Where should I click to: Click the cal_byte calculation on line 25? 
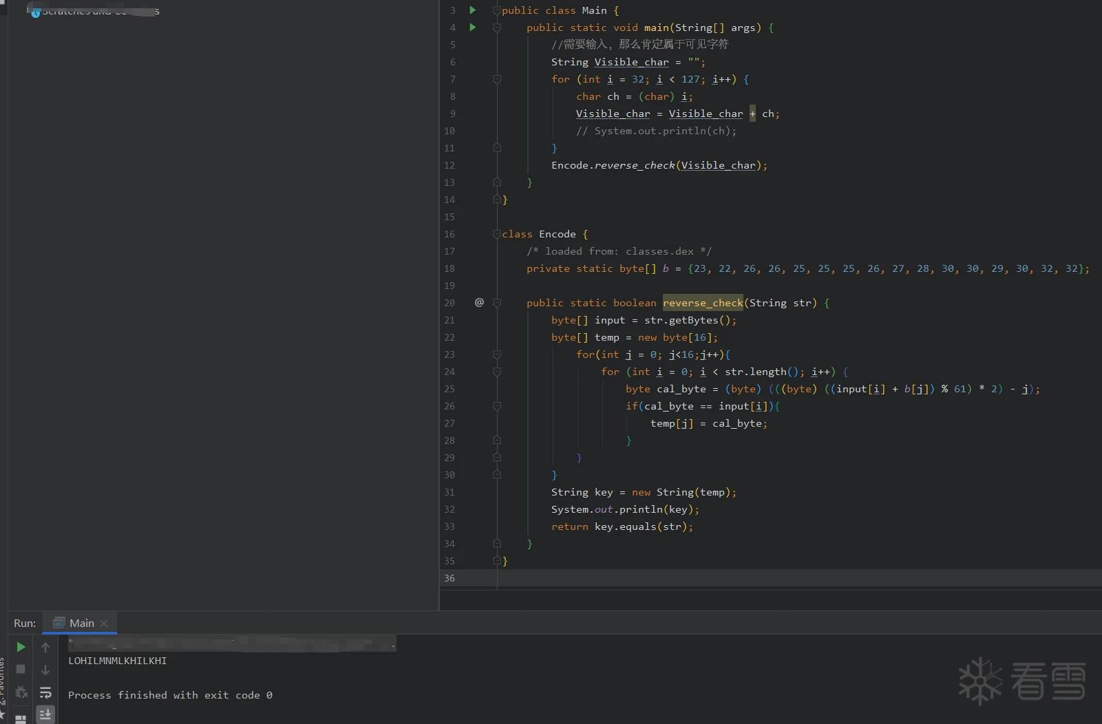point(833,389)
